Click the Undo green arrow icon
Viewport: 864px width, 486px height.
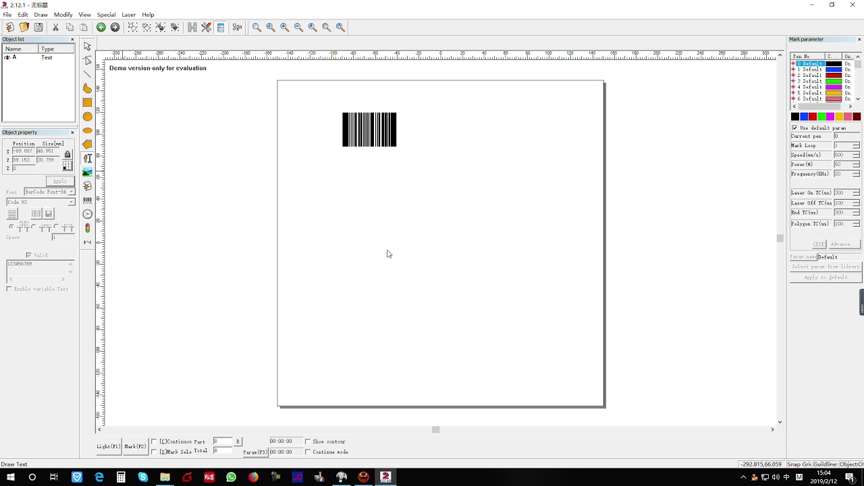101,27
